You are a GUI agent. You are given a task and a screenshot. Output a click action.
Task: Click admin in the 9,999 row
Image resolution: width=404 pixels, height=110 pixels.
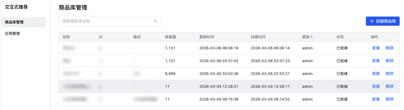coord(307,74)
